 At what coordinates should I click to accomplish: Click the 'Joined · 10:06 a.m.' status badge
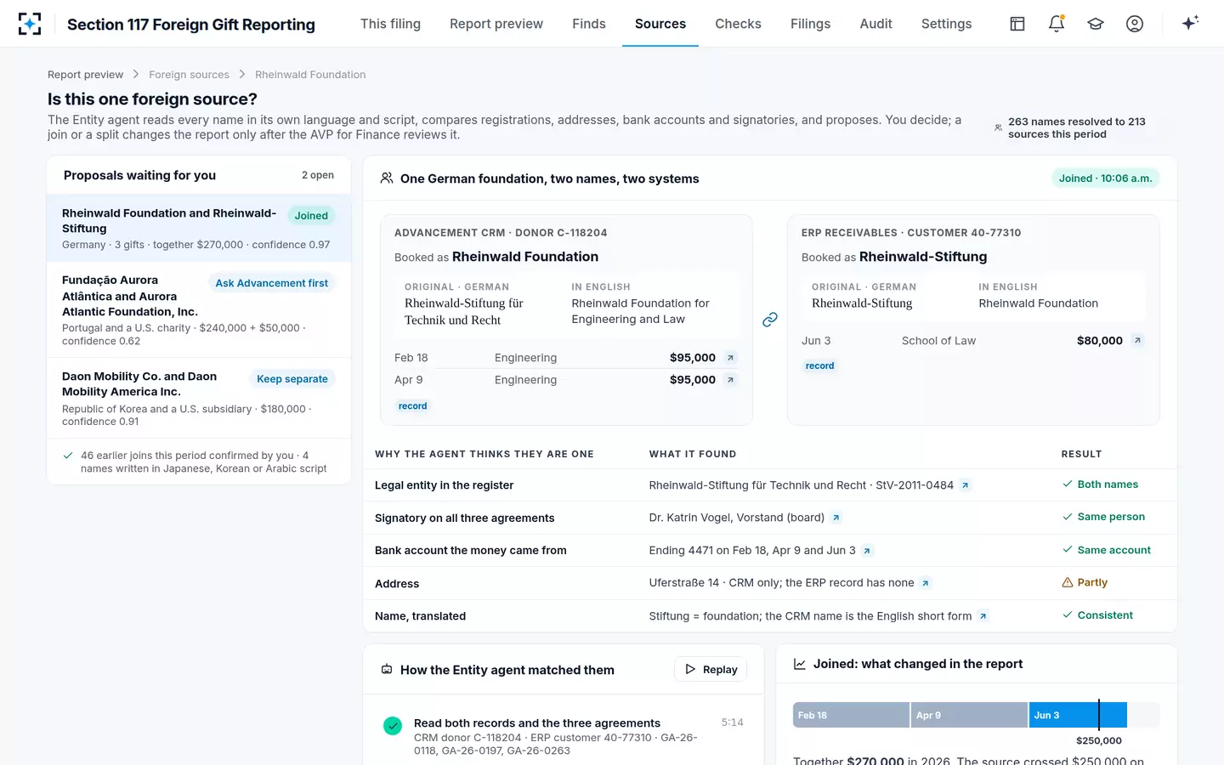tap(1105, 178)
